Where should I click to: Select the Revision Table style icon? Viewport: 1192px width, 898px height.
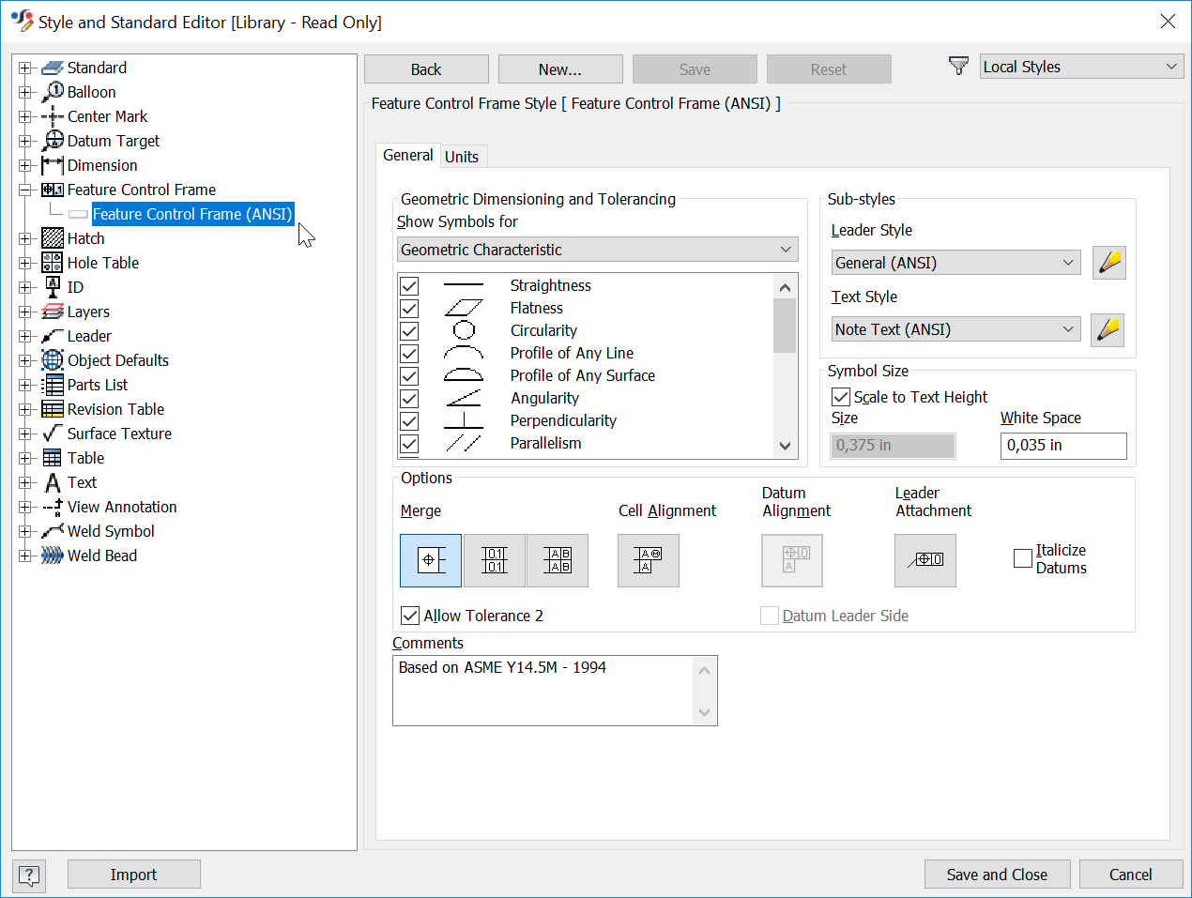52,409
